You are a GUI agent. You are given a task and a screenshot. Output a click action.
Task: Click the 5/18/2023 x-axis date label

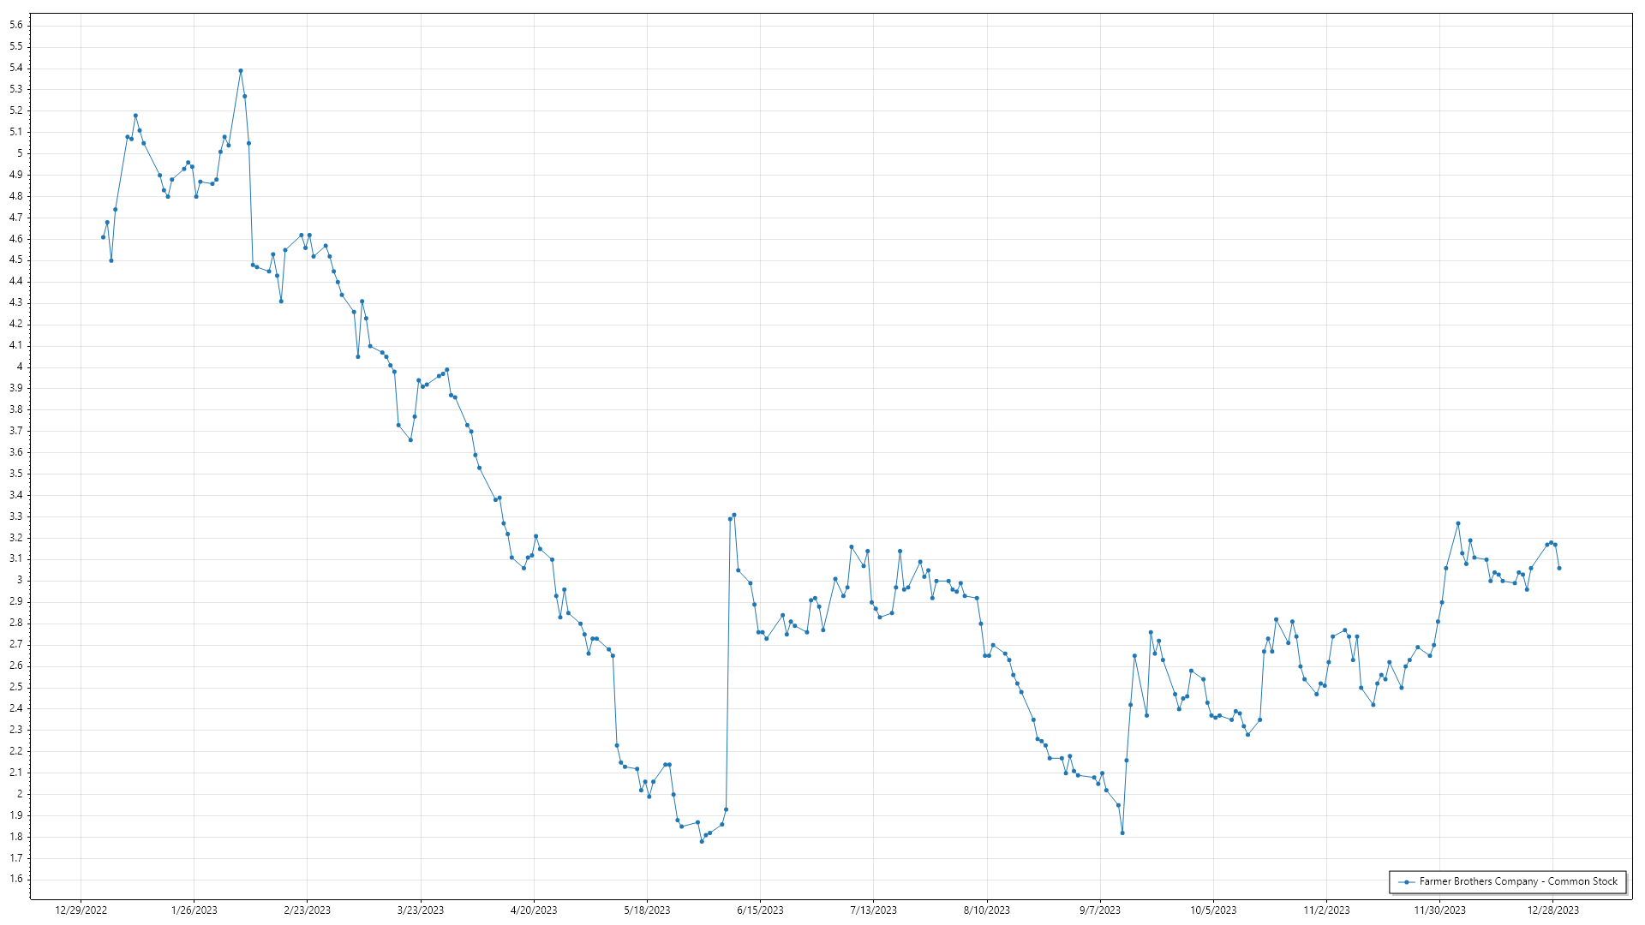(x=647, y=910)
